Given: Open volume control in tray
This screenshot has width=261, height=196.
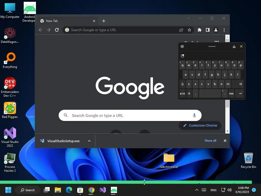Looking at the screenshot, I should (229, 190).
